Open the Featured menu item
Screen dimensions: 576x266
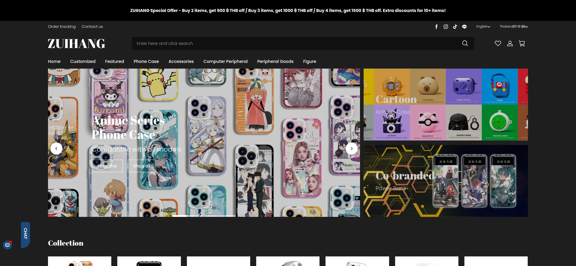pyautogui.click(x=115, y=61)
